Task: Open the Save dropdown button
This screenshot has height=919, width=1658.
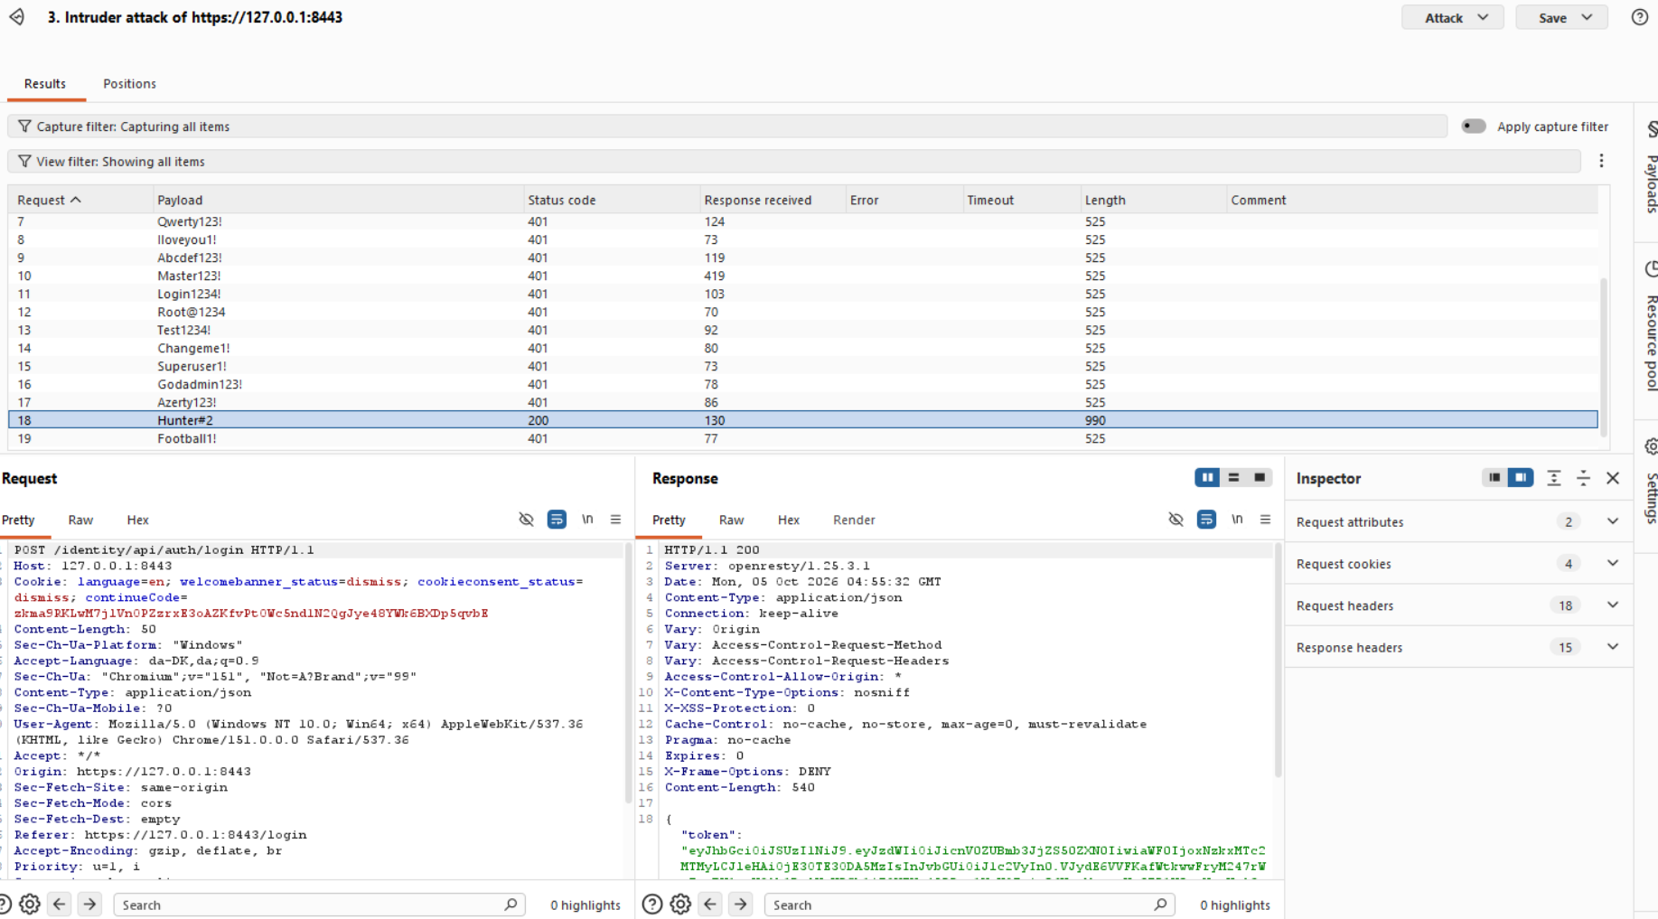Action: pos(1561,17)
